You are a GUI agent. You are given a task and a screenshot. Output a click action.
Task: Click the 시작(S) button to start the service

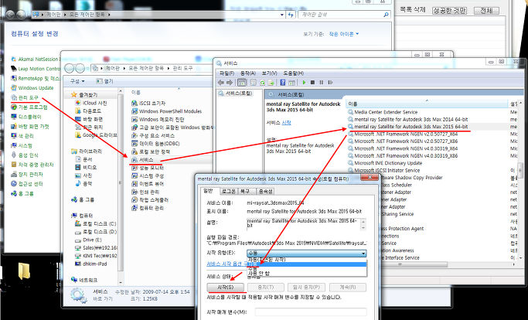tap(225, 288)
